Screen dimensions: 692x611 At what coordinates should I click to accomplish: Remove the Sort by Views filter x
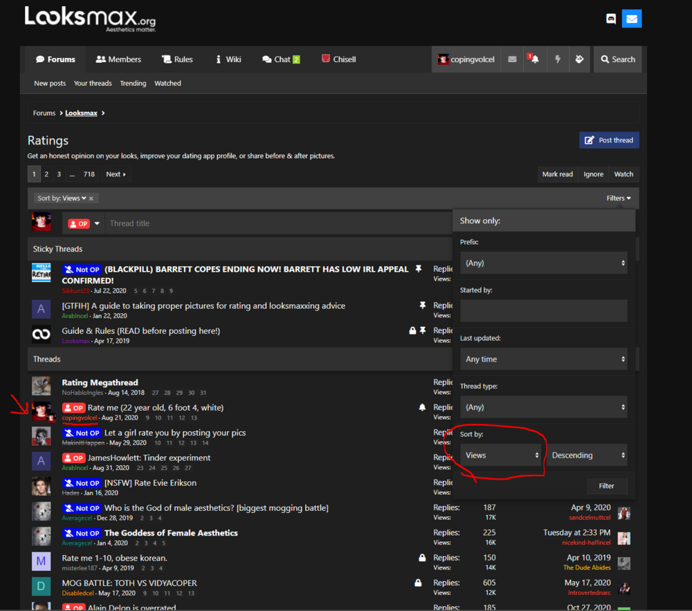coord(91,198)
